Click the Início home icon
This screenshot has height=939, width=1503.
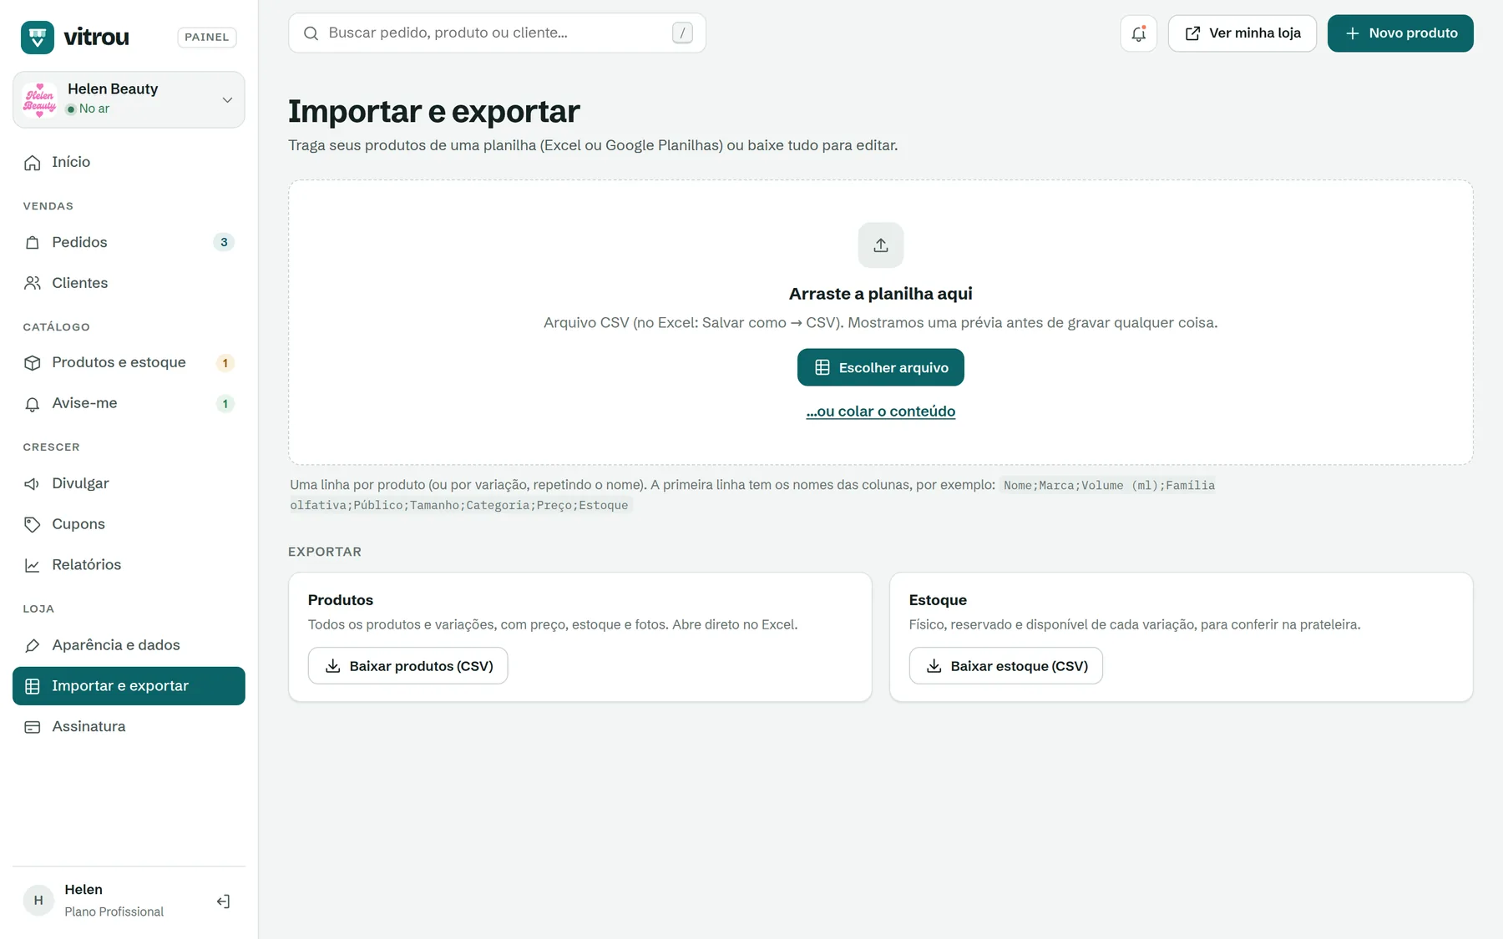coord(33,162)
